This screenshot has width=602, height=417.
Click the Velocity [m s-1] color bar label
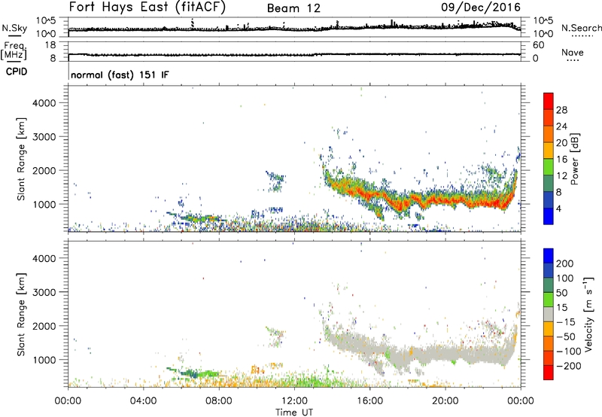[x=588, y=315]
